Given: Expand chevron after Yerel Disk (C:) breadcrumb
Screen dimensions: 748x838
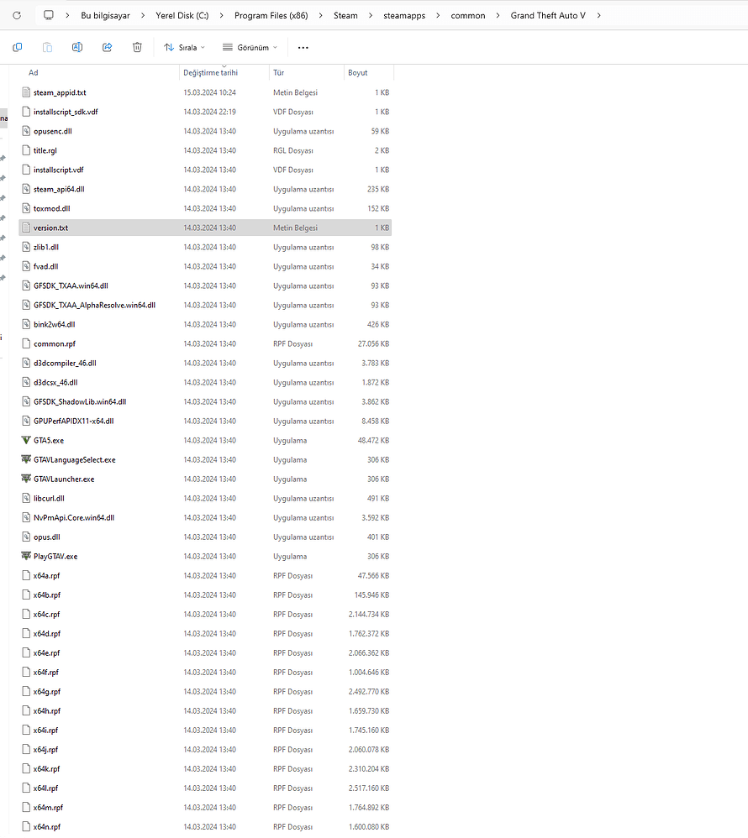Looking at the screenshot, I should pos(222,15).
